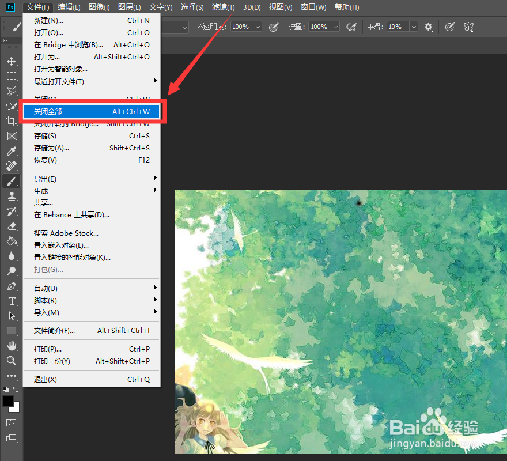Viewport: 507px width, 461px height.
Task: Reset default foreground and background colors
Action: (6, 390)
